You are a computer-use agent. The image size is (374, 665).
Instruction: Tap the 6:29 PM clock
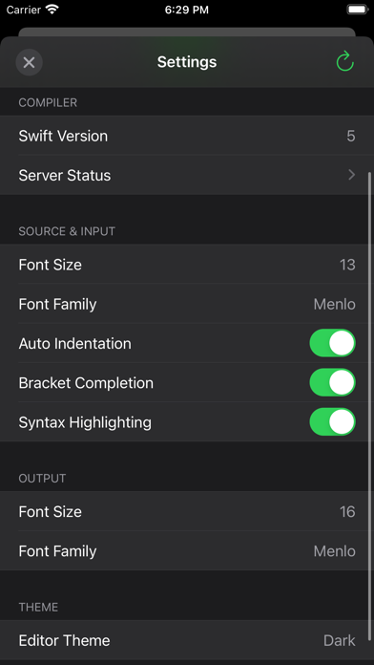187,10
